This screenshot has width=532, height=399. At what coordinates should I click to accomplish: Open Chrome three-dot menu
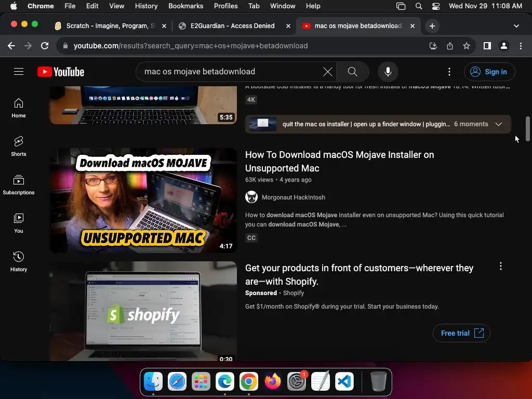coord(521,46)
